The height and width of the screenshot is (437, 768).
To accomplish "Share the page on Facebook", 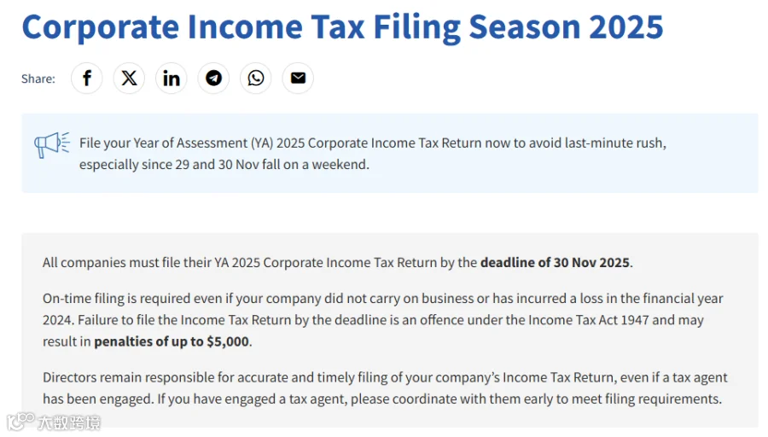I will 87,78.
